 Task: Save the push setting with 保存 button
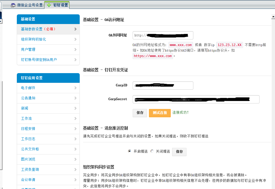[179, 152]
